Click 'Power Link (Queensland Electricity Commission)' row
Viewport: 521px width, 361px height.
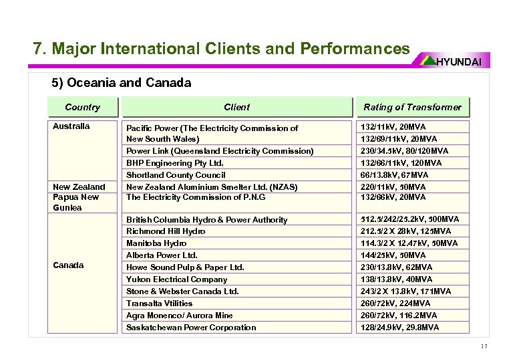pos(236,151)
